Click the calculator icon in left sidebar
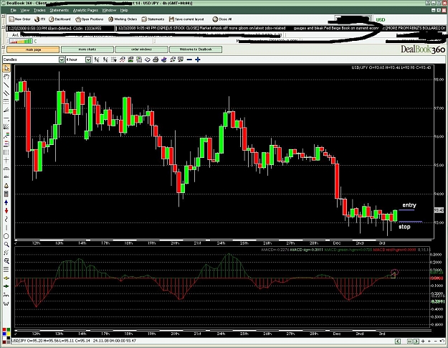The width and height of the screenshot is (448, 348). pyautogui.click(x=6, y=194)
